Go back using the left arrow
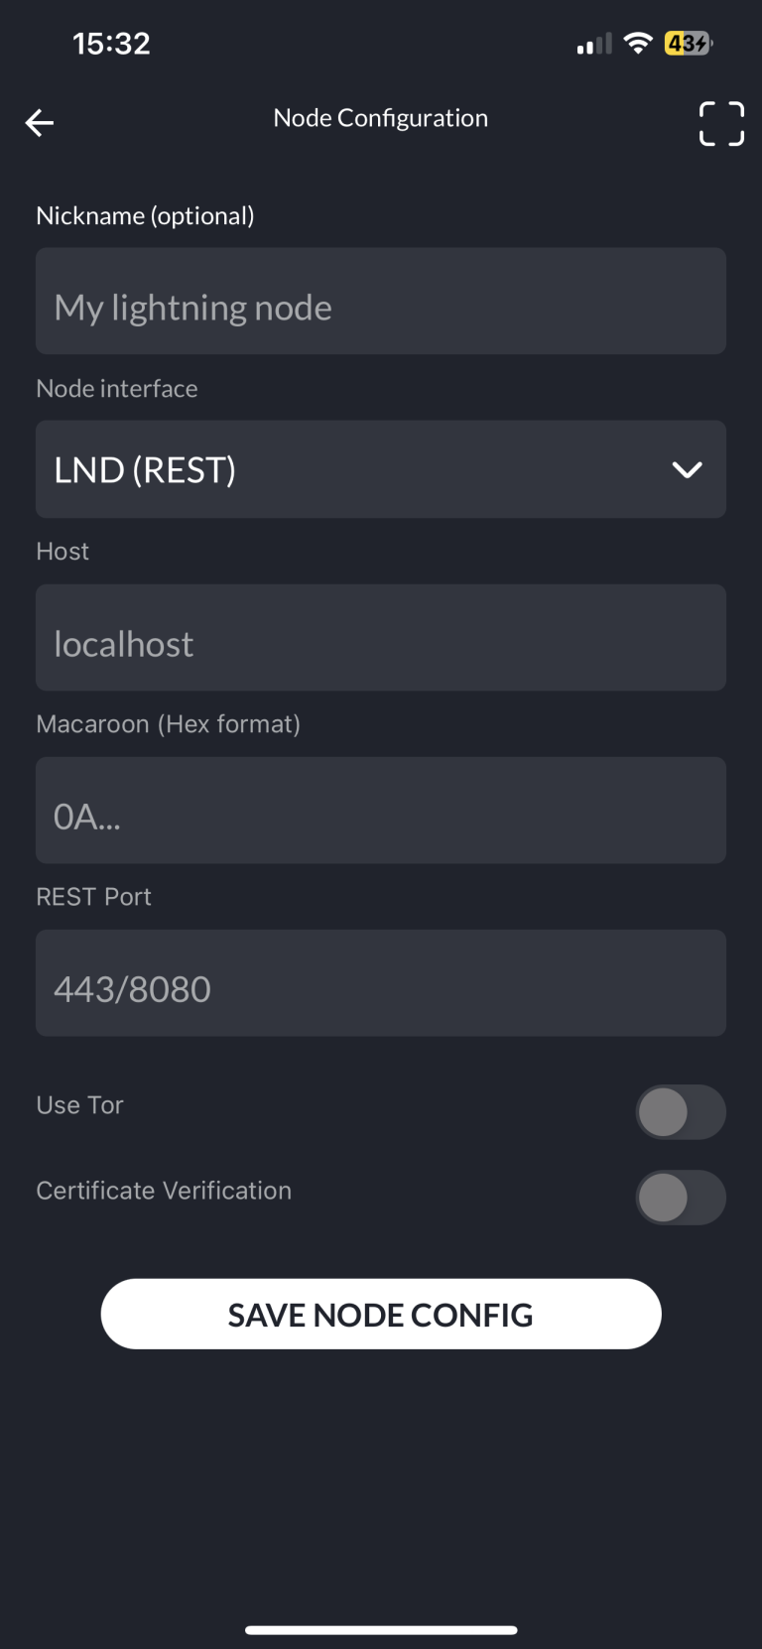The image size is (762, 1649). point(40,123)
